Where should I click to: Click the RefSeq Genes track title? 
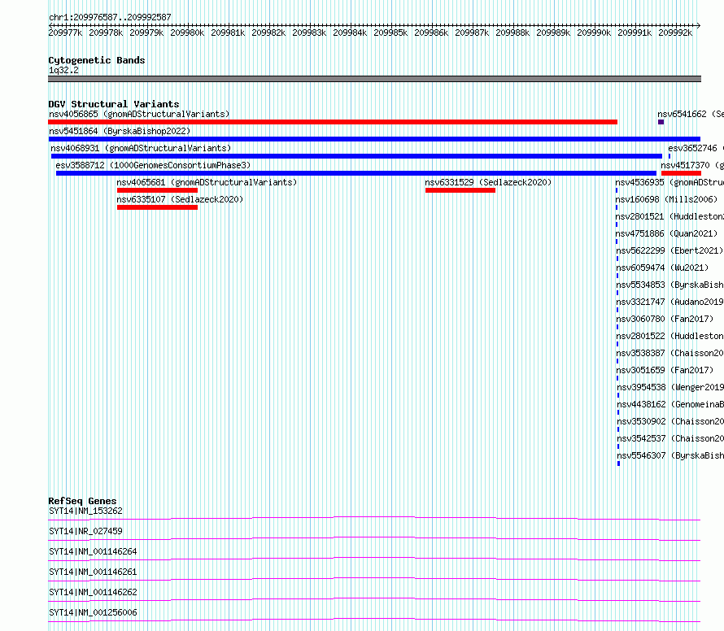coord(83,501)
